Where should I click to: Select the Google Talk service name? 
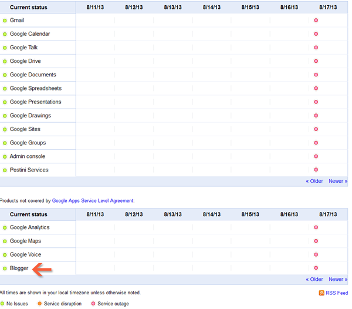click(23, 48)
